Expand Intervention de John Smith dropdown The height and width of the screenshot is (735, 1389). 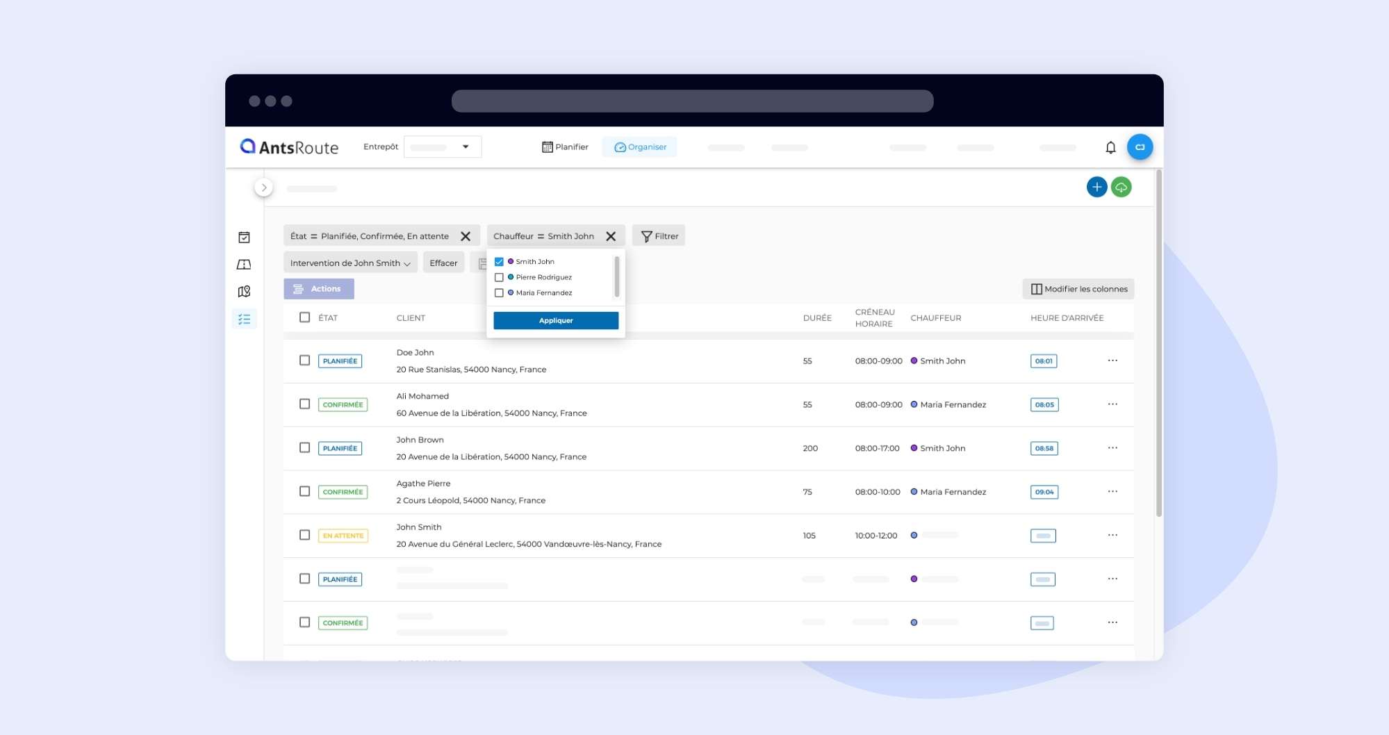[350, 263]
